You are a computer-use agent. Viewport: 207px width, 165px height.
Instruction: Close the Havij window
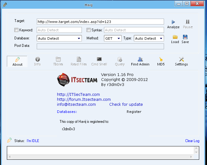click(x=197, y=3)
